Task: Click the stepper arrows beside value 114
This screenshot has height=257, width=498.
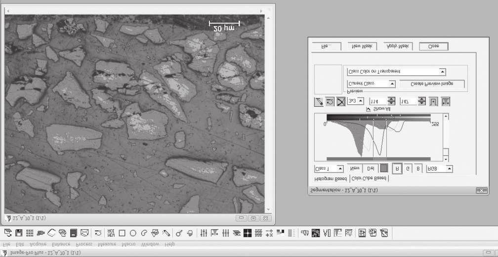Action: [x=391, y=101]
